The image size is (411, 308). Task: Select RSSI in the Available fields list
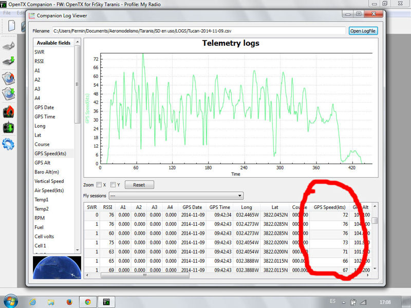pyautogui.click(x=40, y=61)
